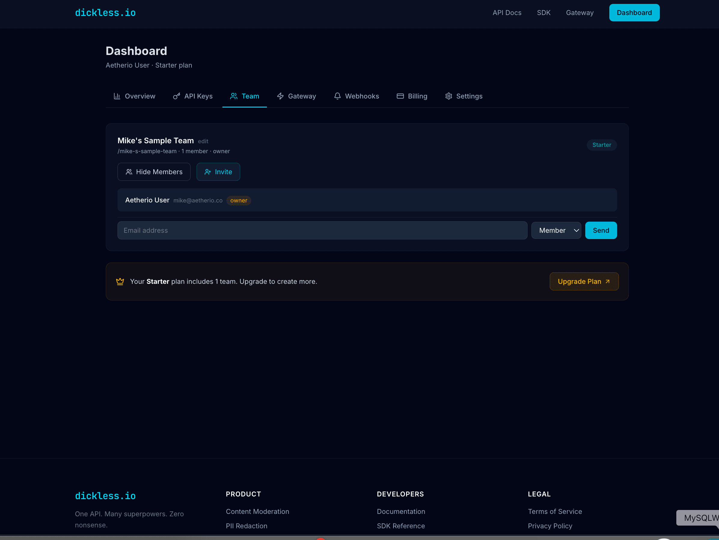Toggle Hide Members for the team
Screen dimensions: 719x540
154,172
